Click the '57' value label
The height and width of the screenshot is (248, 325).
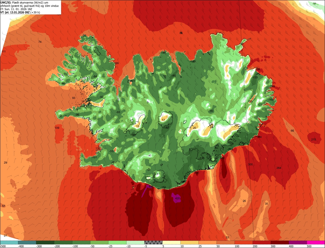4,206
